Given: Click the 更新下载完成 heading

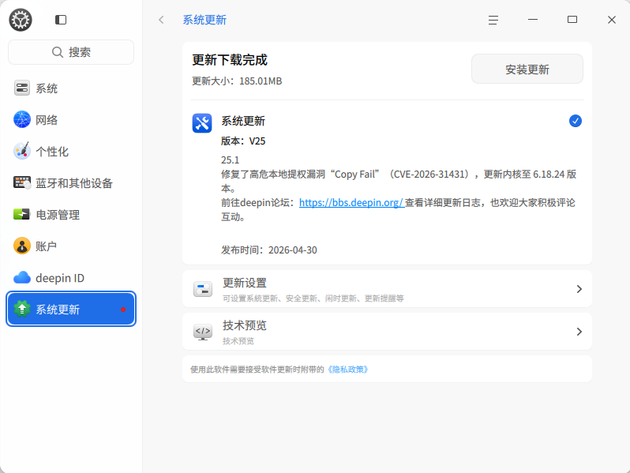Looking at the screenshot, I should click(230, 60).
